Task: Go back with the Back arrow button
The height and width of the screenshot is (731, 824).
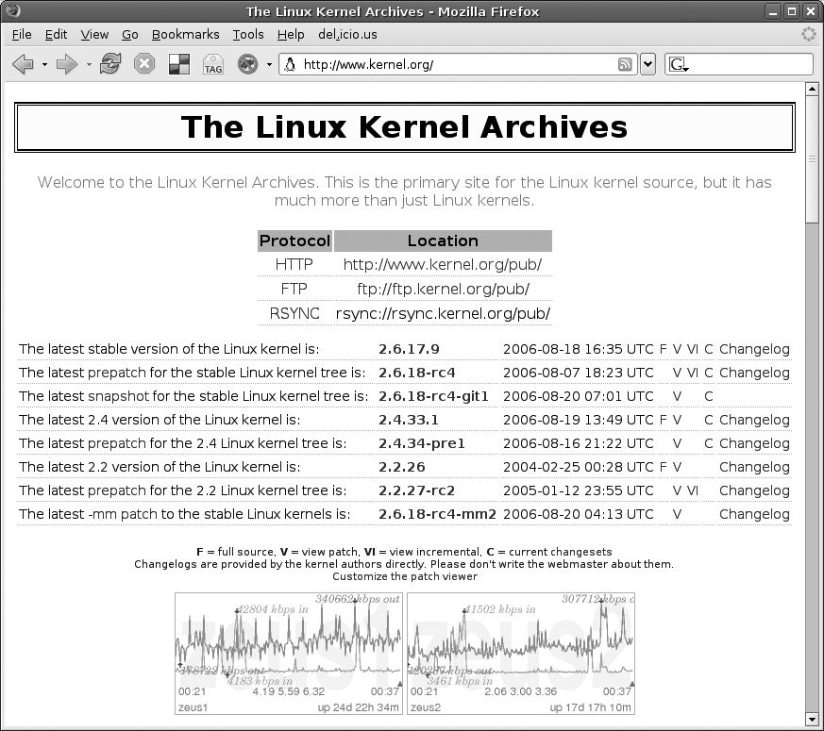Action: click(x=23, y=64)
